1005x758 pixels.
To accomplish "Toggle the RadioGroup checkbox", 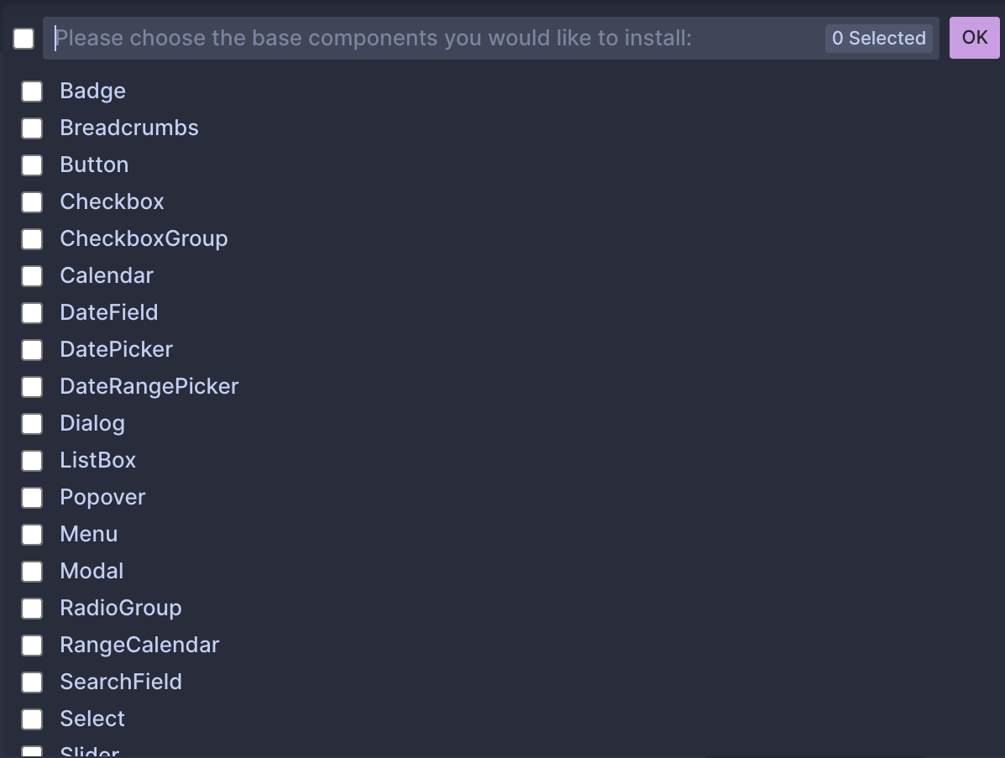I will pos(32,609).
